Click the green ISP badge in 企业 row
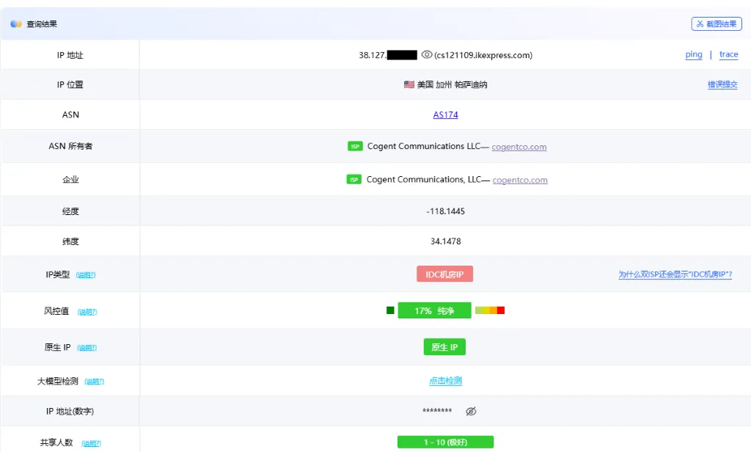The height and width of the screenshot is (452, 751). [353, 179]
